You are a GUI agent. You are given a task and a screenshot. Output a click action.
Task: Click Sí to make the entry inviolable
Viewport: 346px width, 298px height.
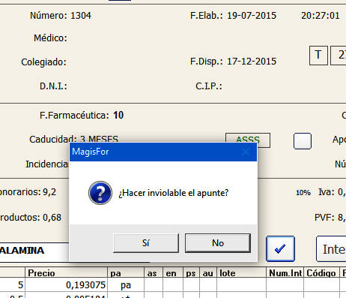click(146, 243)
